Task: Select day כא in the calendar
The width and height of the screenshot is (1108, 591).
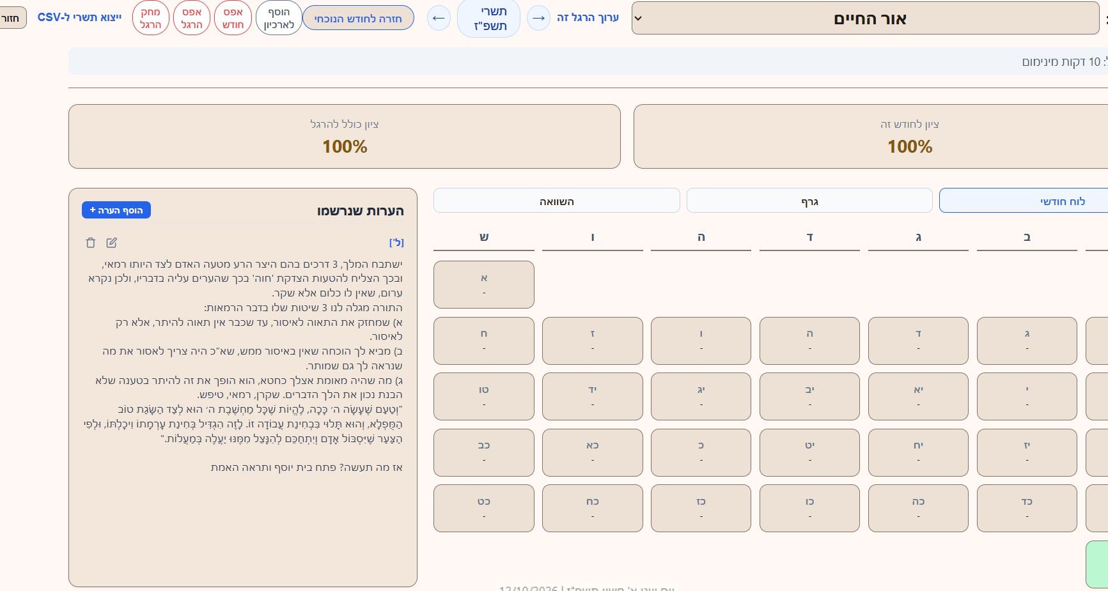Action: 593,452
